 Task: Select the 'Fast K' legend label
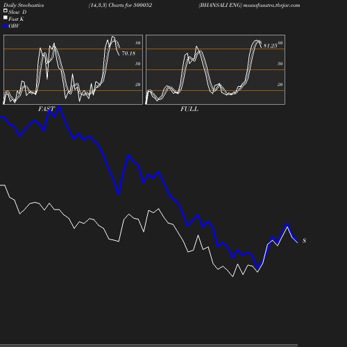[x=16, y=19]
